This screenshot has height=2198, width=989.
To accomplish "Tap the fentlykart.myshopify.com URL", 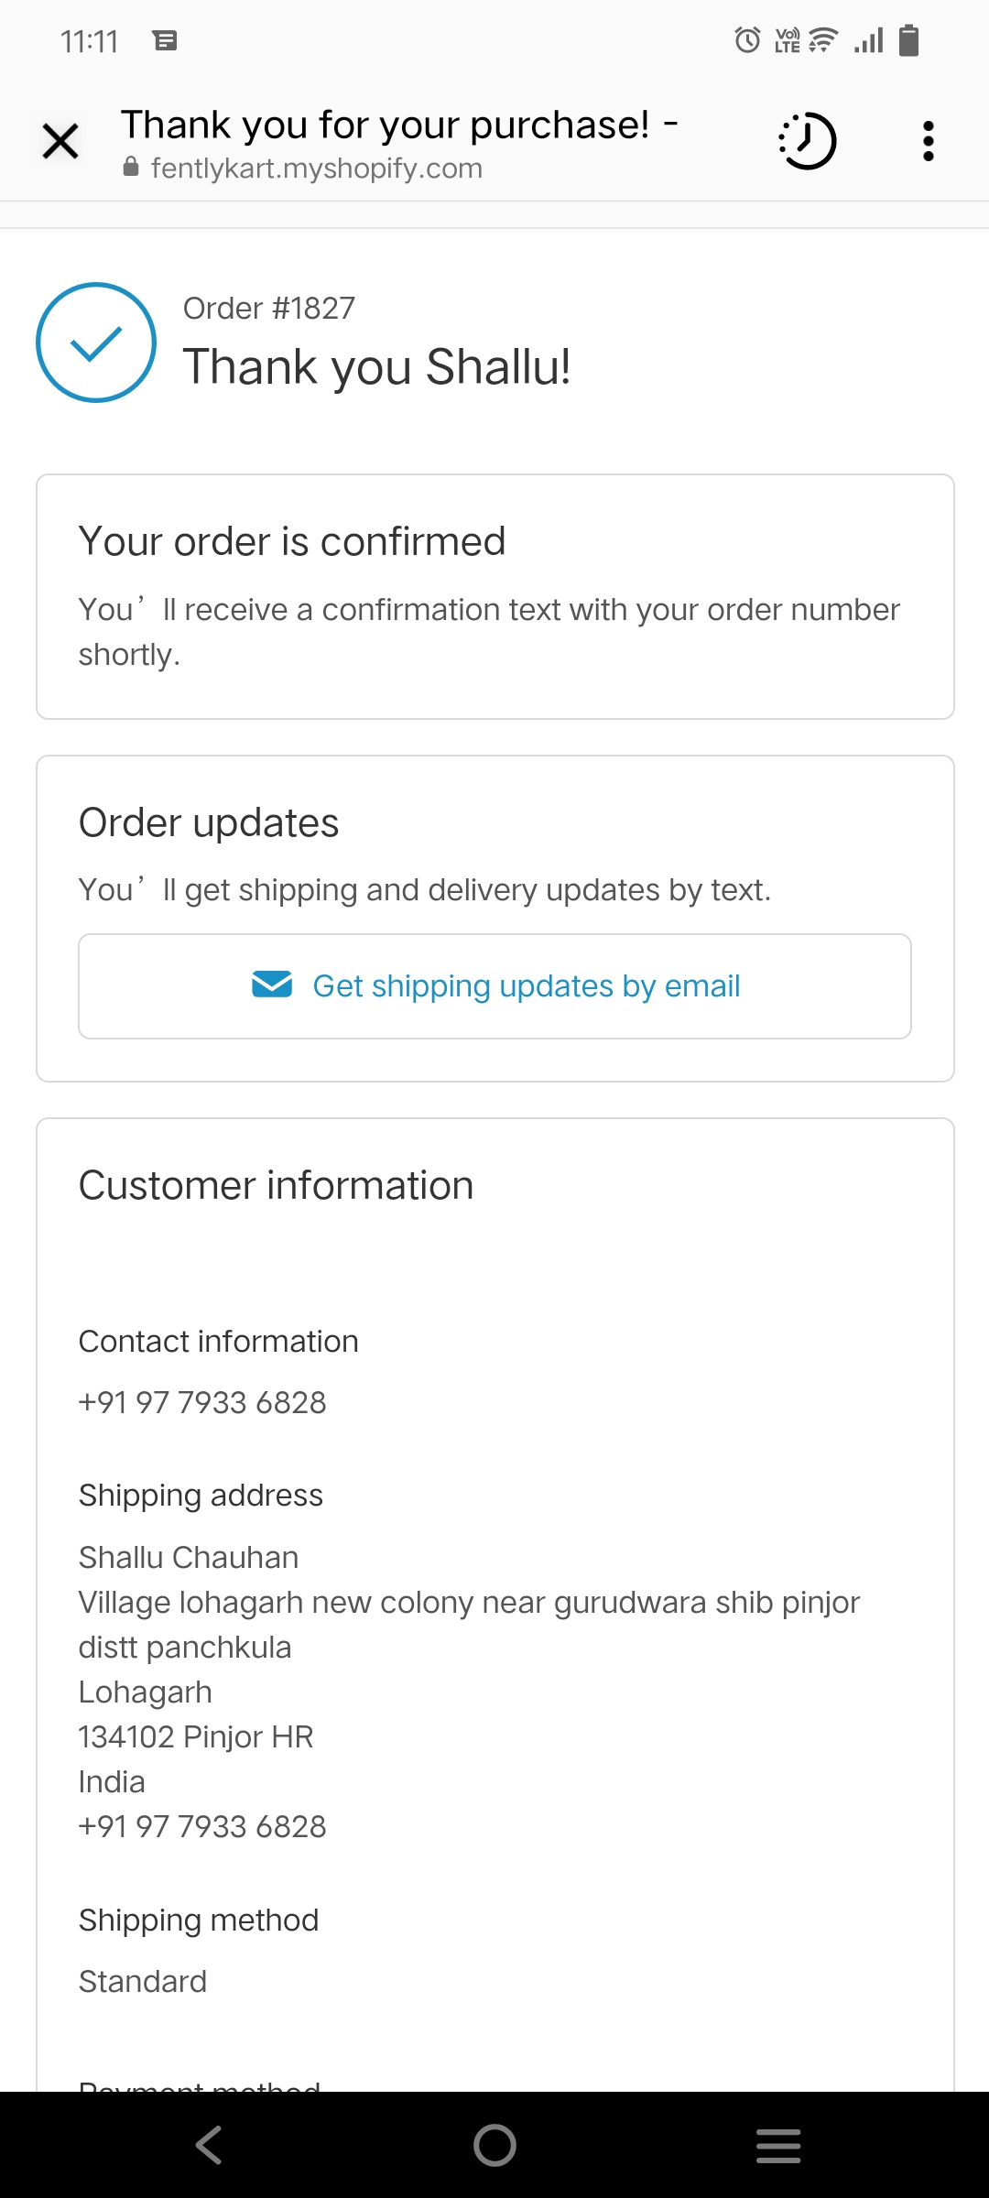I will [316, 169].
